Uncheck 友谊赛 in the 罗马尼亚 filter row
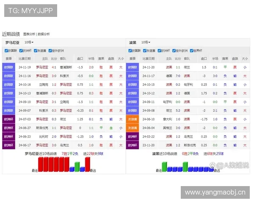The width and height of the screenshot is (254, 203). coord(36,51)
